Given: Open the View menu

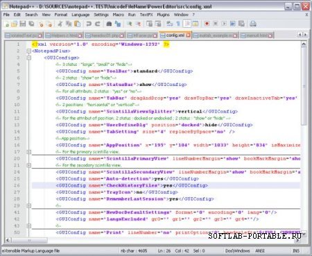Looking at the screenshot, I should [x=46, y=15].
